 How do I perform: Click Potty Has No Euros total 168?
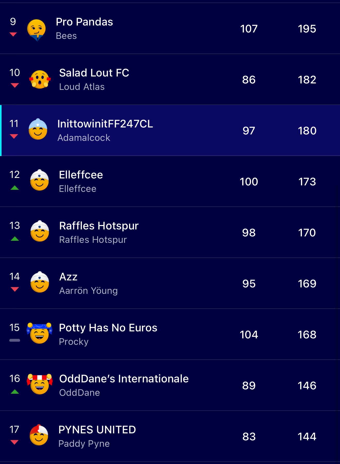point(307,334)
